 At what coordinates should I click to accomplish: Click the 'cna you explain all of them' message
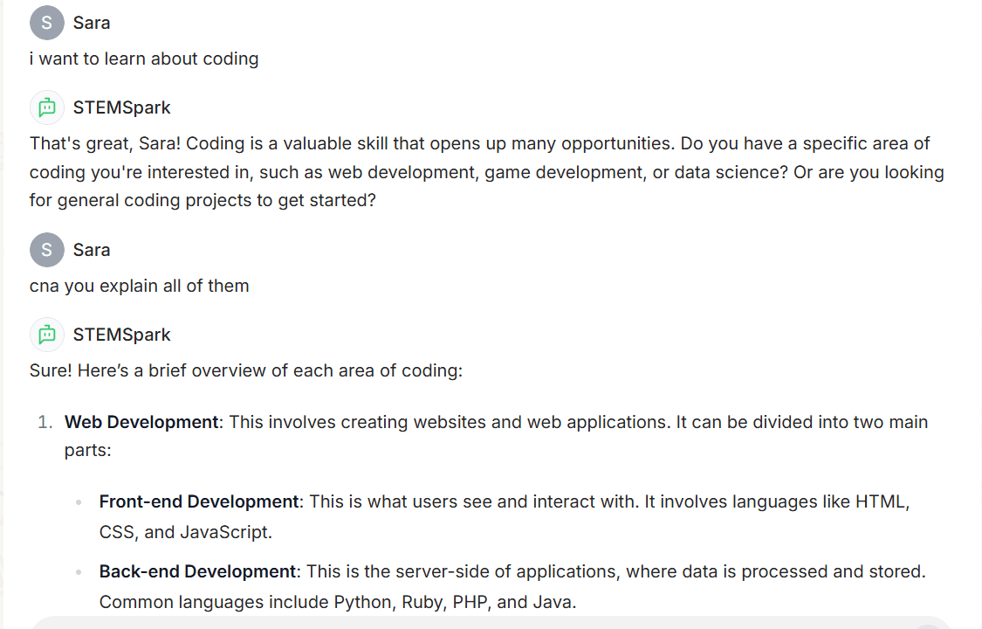click(139, 286)
